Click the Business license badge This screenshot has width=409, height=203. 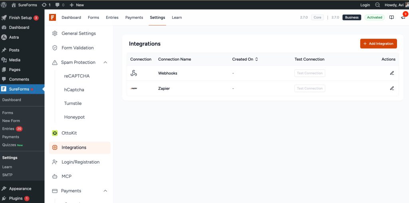tap(351, 18)
